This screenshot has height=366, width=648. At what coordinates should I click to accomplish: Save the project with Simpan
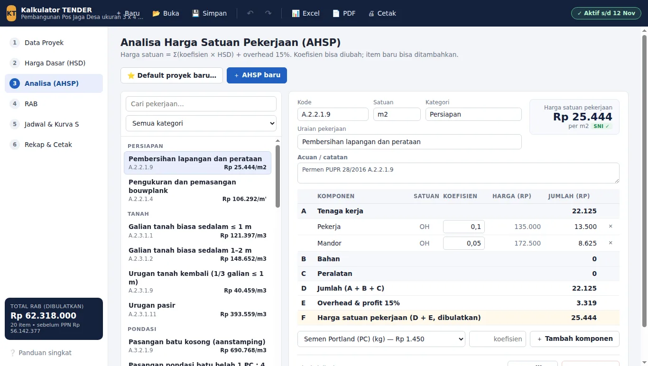pos(209,13)
